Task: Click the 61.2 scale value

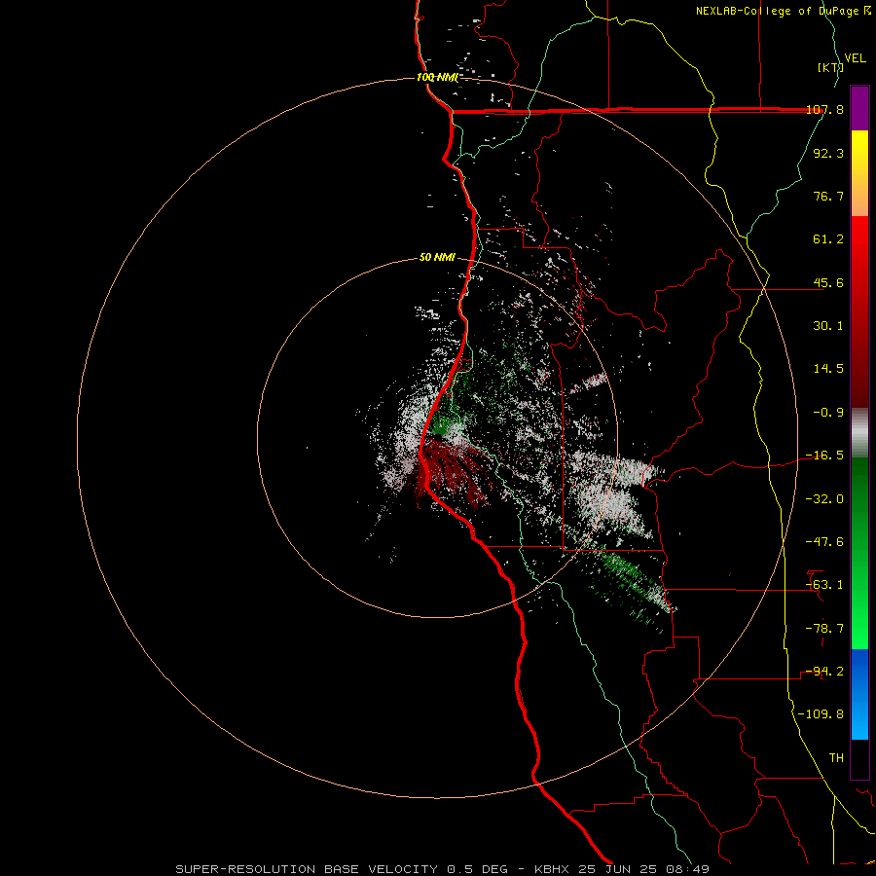Action: pyautogui.click(x=828, y=239)
